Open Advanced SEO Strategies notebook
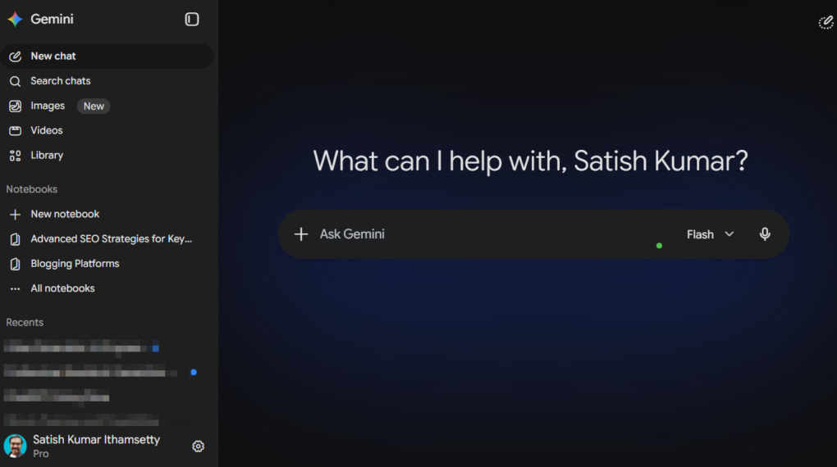The height and width of the screenshot is (467, 837). coord(107,239)
